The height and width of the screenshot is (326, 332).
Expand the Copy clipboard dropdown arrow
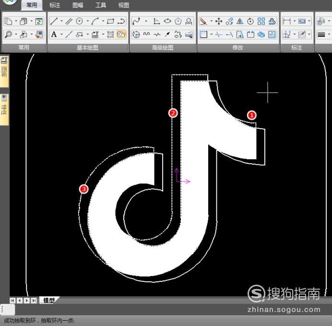click(16, 21)
